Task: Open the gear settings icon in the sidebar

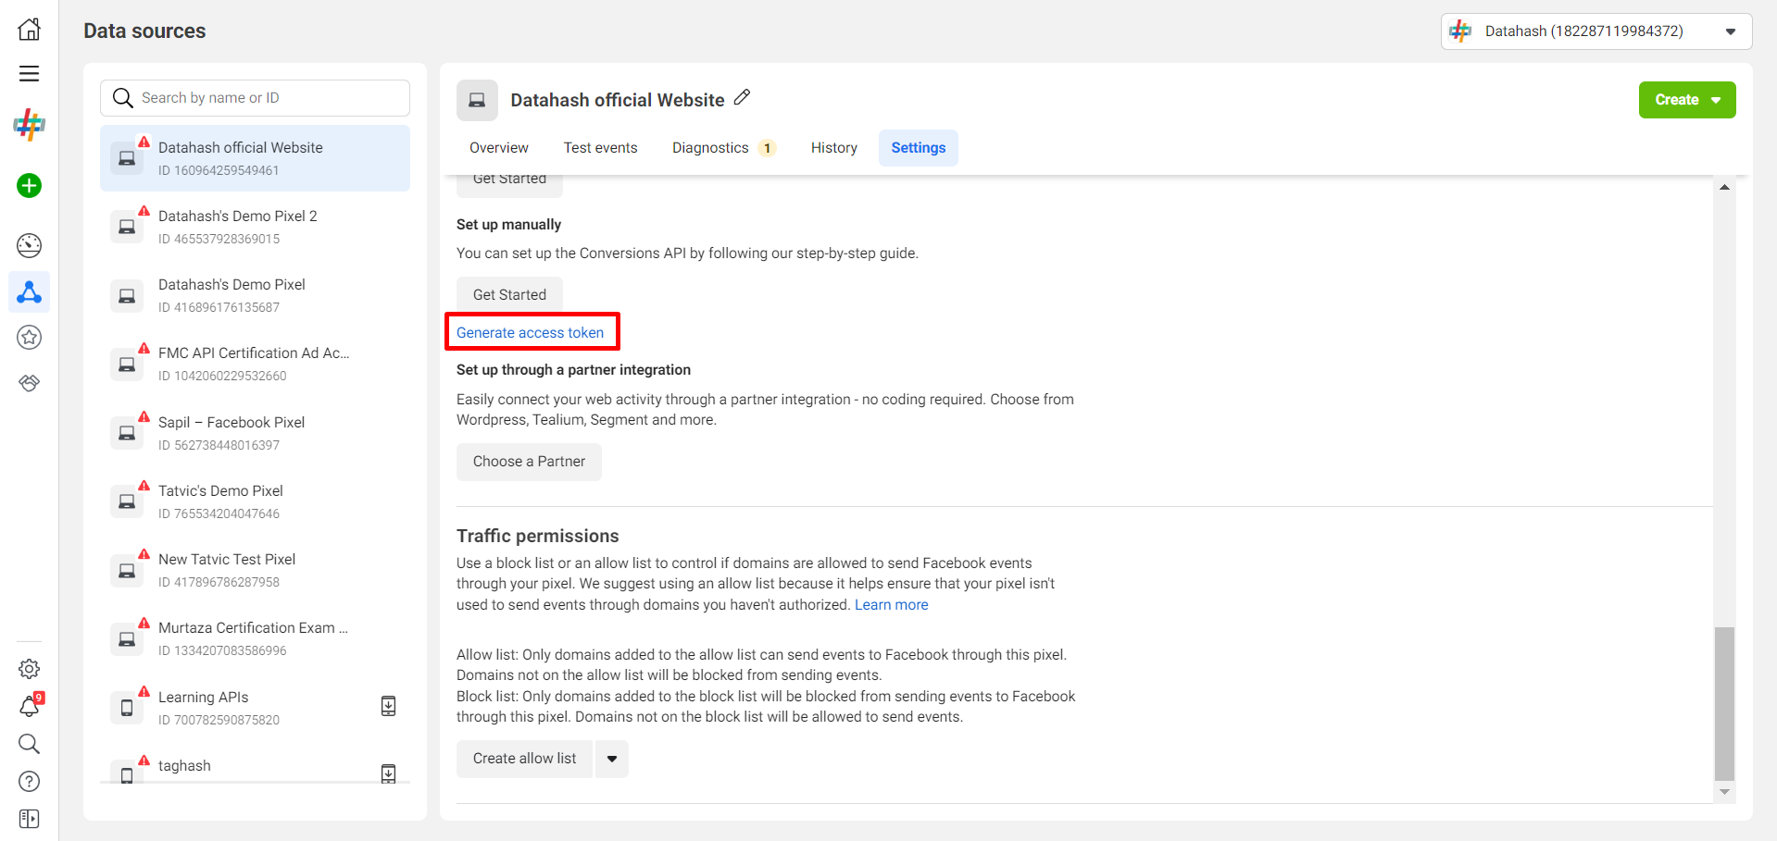Action: click(x=30, y=669)
